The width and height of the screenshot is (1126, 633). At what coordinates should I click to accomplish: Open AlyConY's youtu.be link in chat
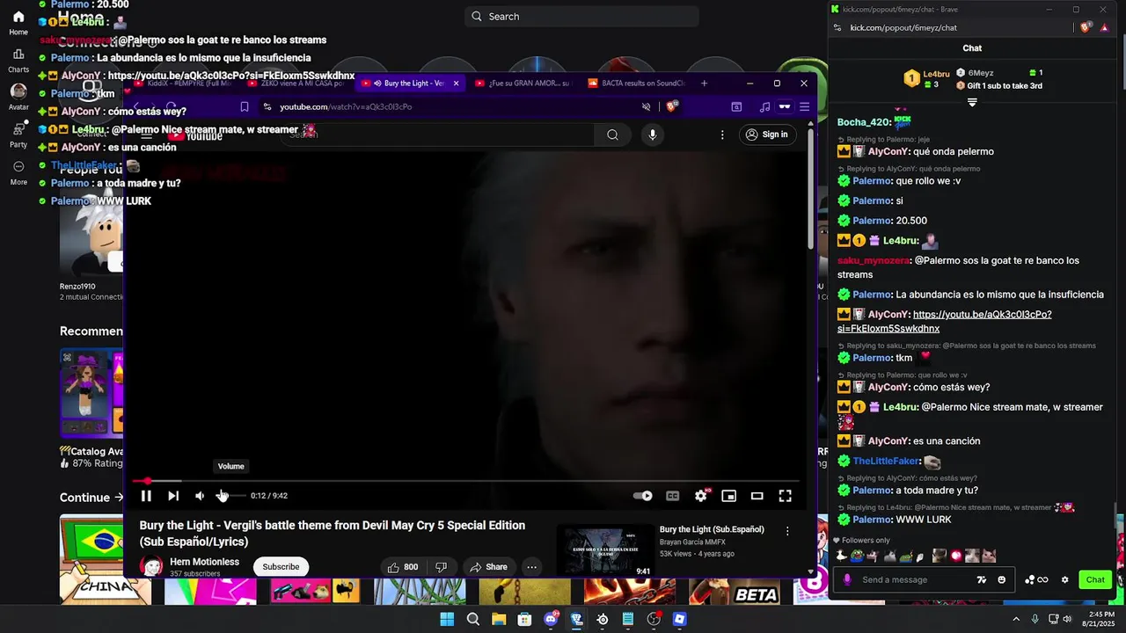[944, 321]
